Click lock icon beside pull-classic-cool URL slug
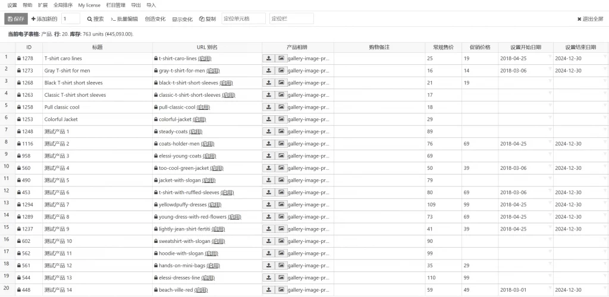609x297 pixels. point(156,108)
